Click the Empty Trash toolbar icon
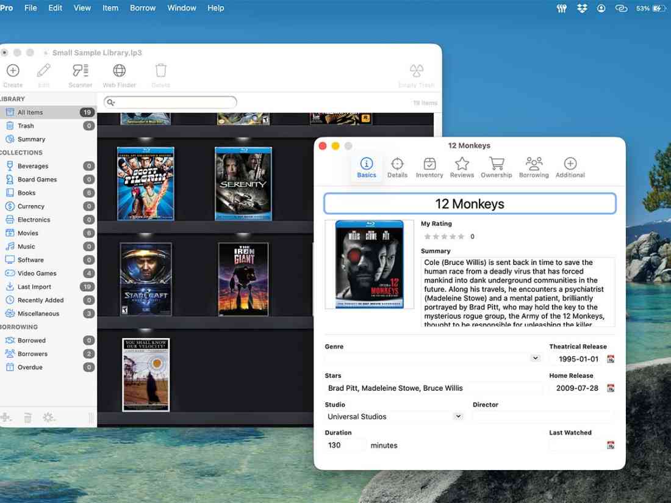The image size is (671, 503). 416,70
